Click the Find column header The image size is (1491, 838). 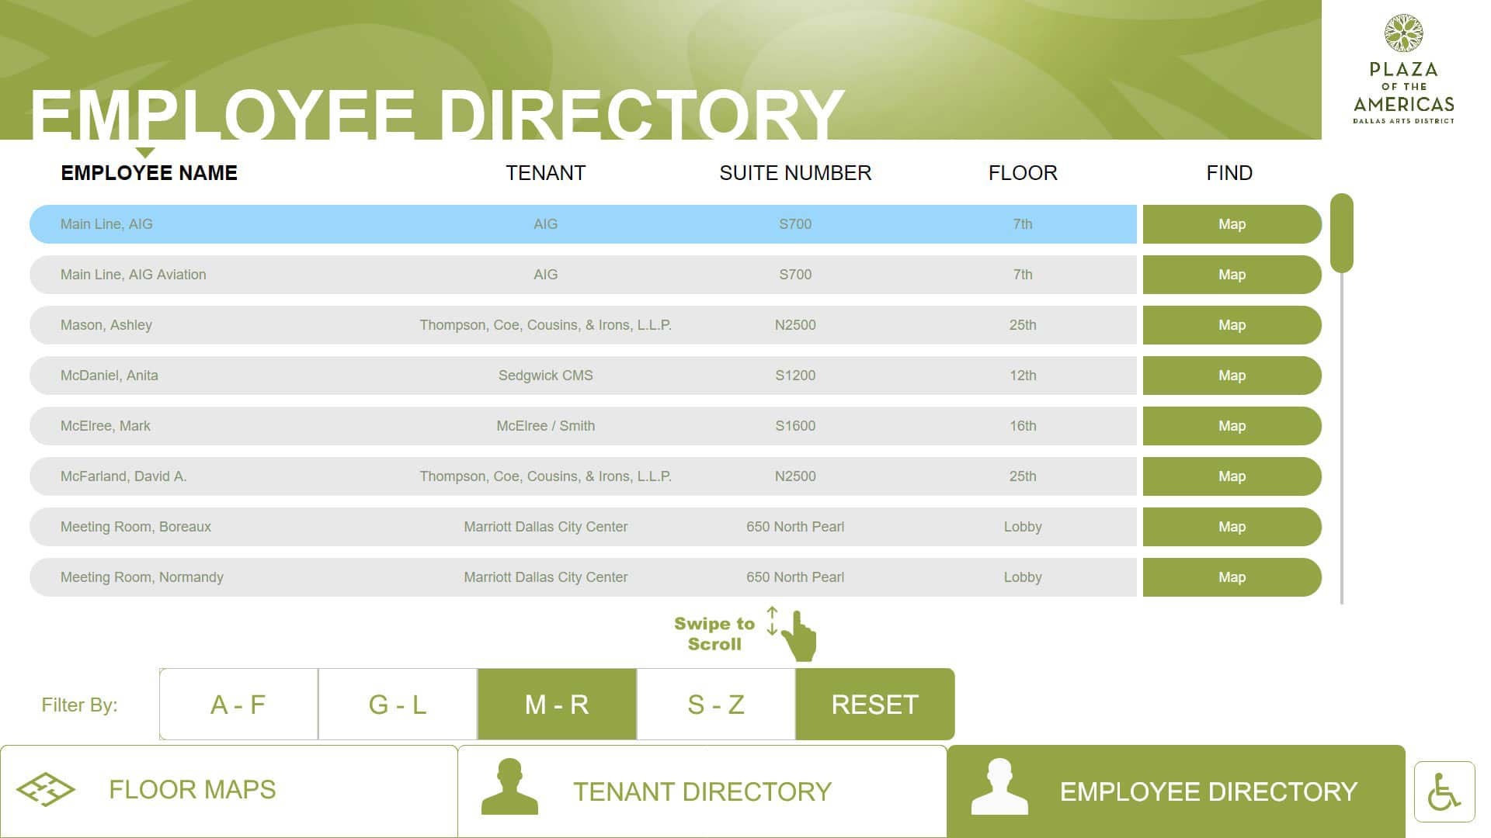tap(1229, 173)
